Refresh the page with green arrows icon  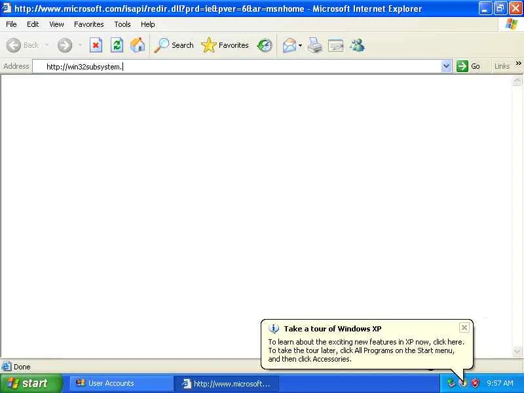(x=117, y=45)
